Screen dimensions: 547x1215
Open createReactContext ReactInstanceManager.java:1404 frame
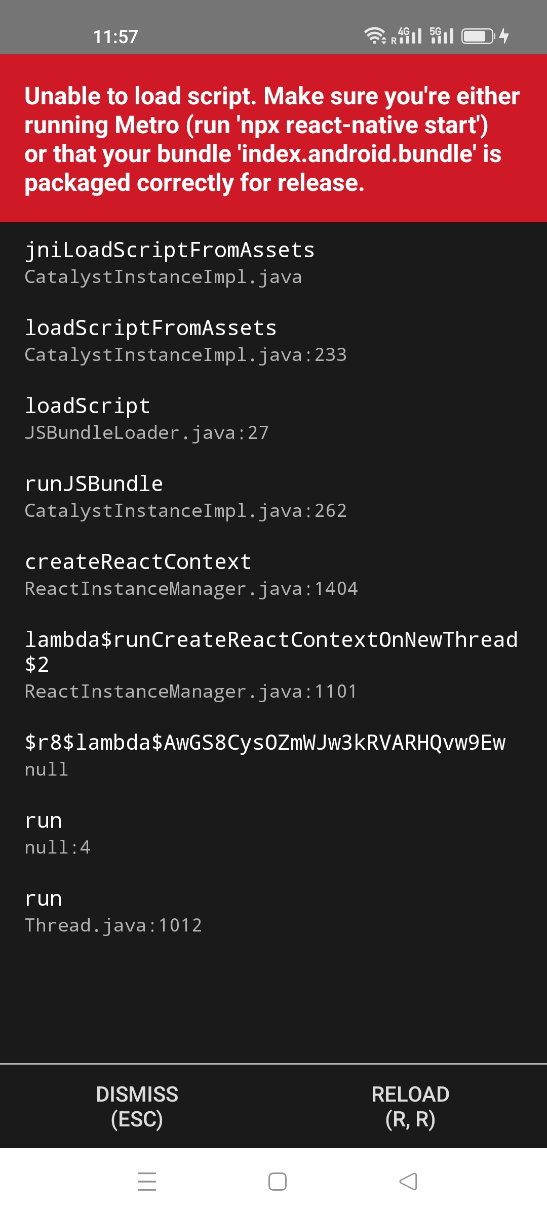tap(273, 574)
